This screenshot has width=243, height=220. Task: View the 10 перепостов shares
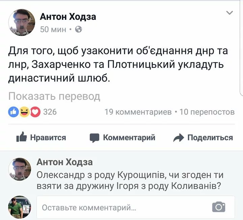click(207, 112)
